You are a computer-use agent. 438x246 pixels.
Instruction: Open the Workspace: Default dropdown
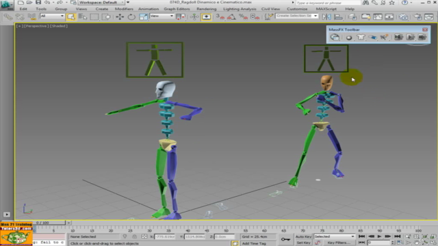(x=102, y=3)
